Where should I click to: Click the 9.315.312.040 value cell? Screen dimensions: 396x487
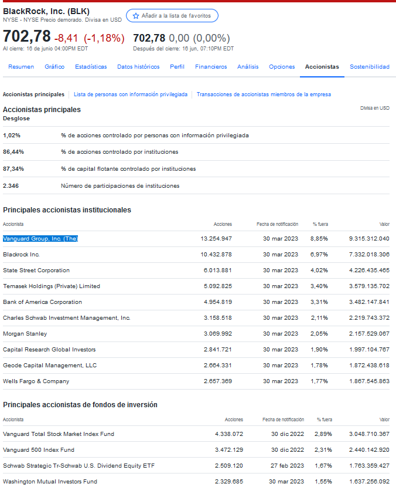[369, 239]
